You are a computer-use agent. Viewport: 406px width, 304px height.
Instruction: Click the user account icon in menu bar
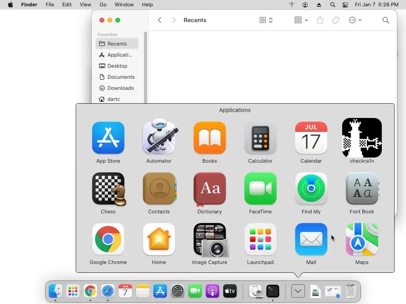click(x=305, y=5)
